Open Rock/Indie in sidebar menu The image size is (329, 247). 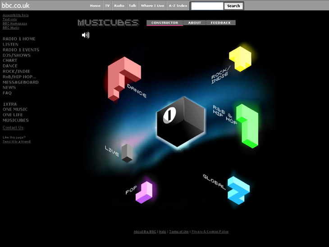point(16,71)
